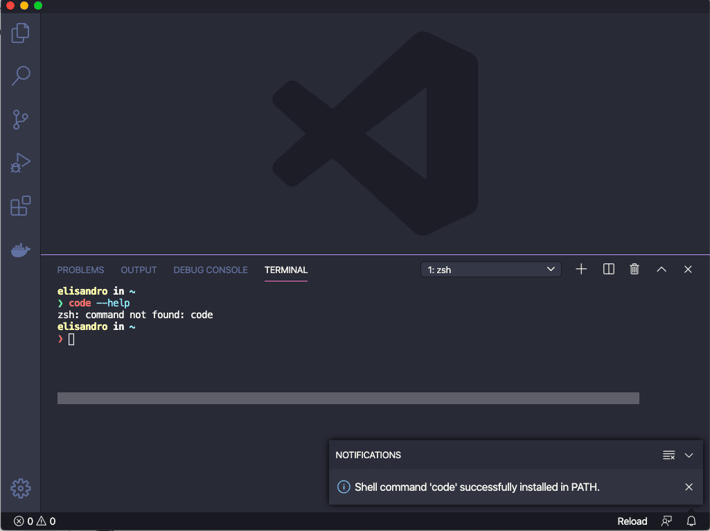This screenshot has width=710, height=531.
Task: Open errors and warnings count in status bar
Action: pyautogui.click(x=35, y=521)
